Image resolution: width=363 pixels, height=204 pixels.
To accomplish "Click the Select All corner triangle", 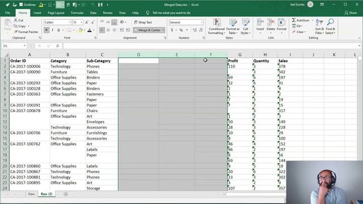I will [6, 55].
